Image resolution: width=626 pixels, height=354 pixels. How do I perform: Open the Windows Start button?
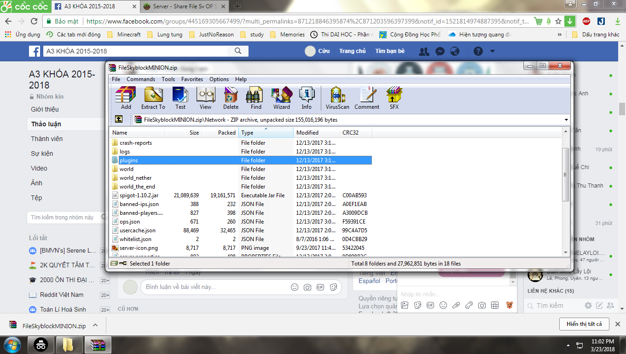12,345
